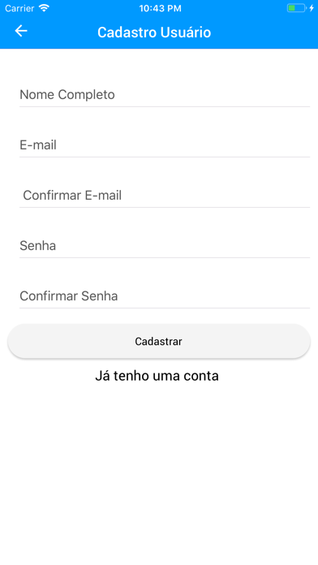Click the Confirmar Senha placeholder text
The width and height of the screenshot is (318, 565).
coord(69,296)
